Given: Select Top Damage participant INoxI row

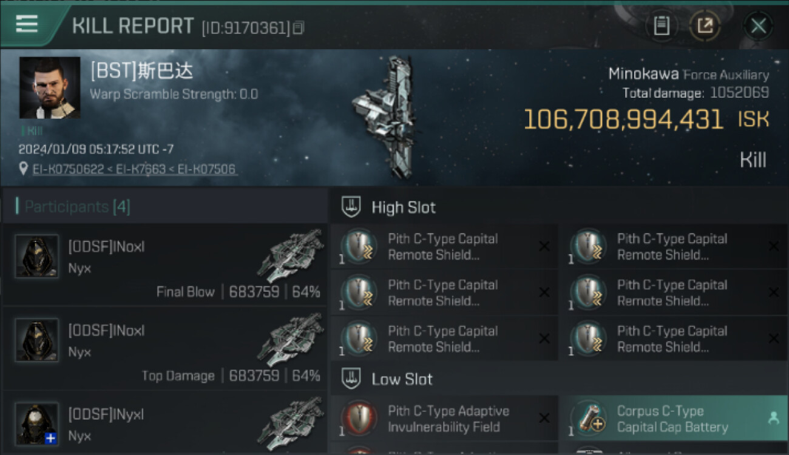Looking at the screenshot, I should (x=164, y=348).
